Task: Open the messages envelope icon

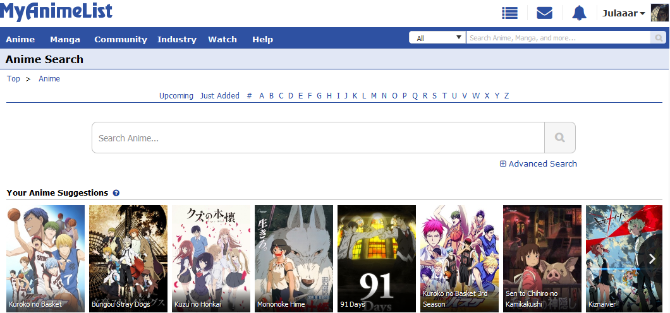Action: 544,13
